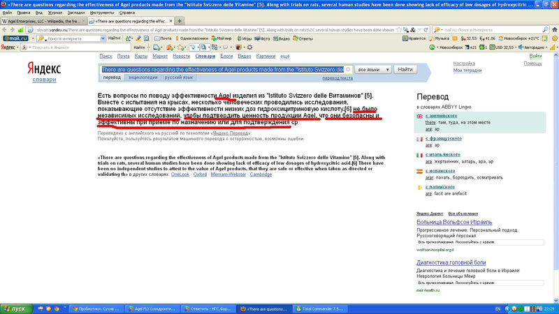Open the OneLook dictionary link

pos(180,174)
